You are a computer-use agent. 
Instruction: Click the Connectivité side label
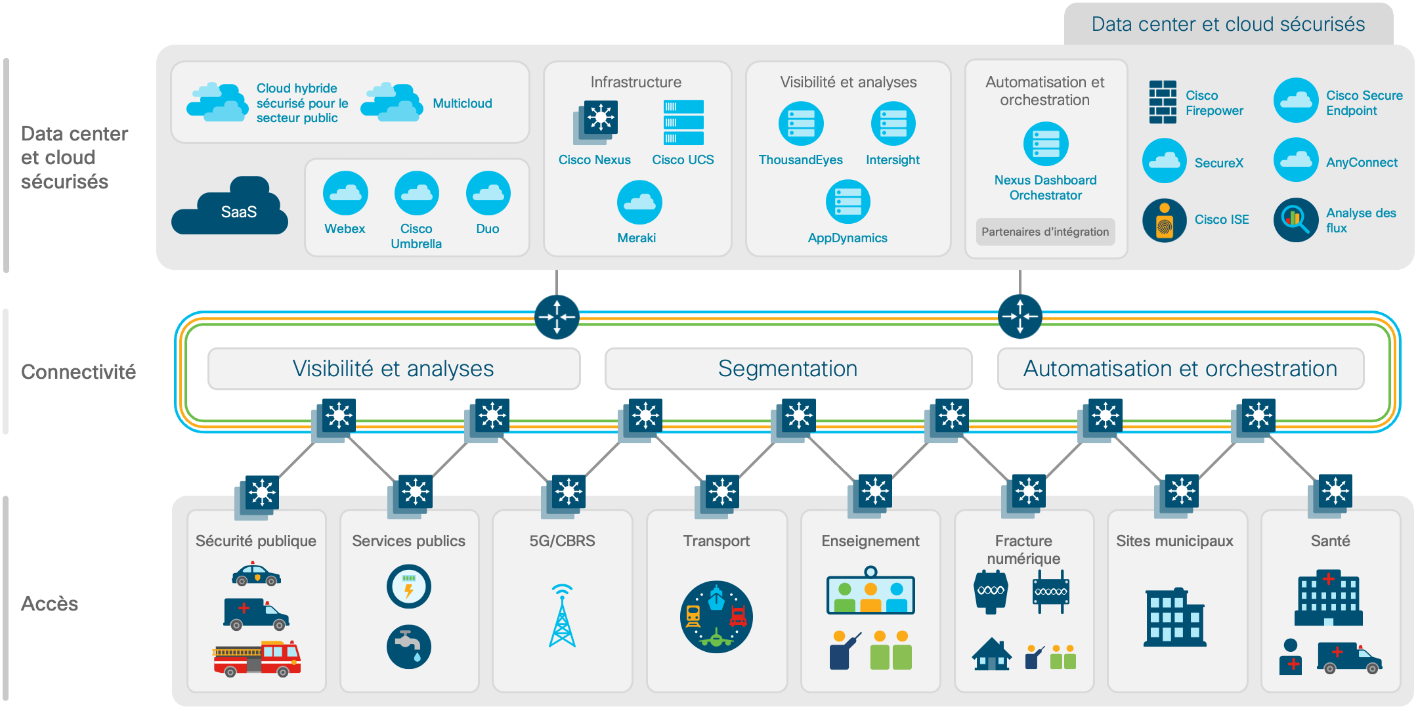coord(78,372)
